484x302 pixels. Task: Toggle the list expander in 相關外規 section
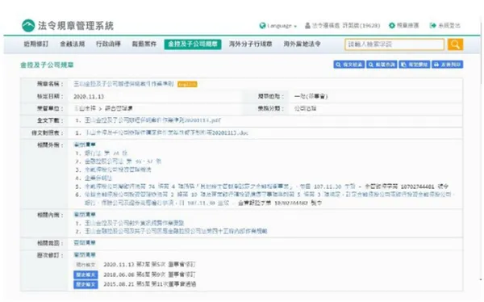85,145
